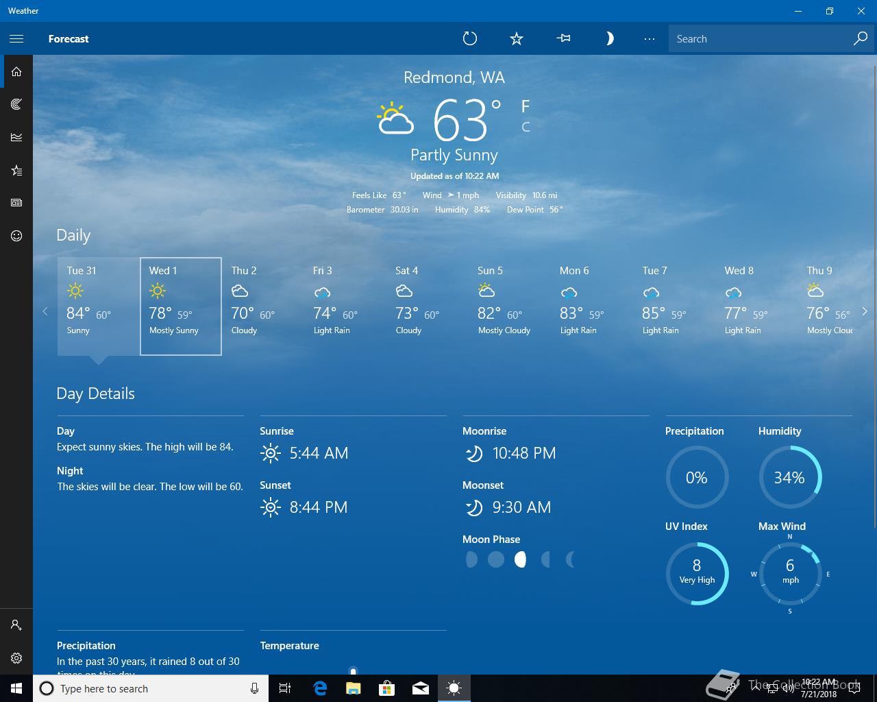Switch temperature units to Fahrenheit
Image resolution: width=877 pixels, height=702 pixels.
pyautogui.click(x=526, y=106)
